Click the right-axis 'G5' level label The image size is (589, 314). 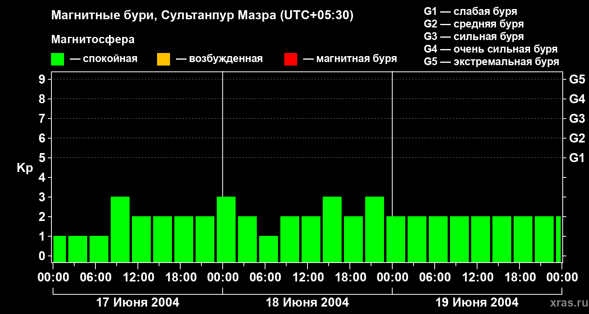click(577, 80)
